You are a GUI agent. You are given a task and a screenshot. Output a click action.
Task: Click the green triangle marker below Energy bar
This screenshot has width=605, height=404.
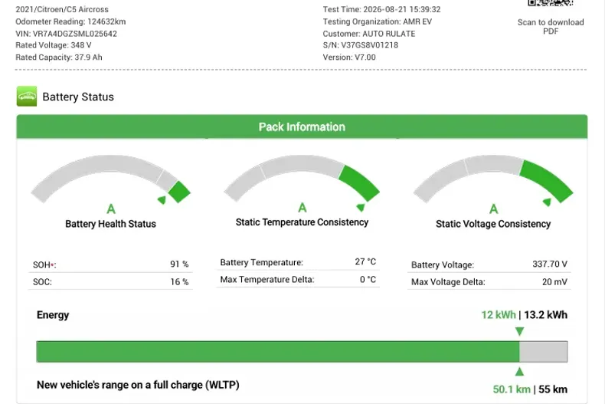(x=519, y=372)
